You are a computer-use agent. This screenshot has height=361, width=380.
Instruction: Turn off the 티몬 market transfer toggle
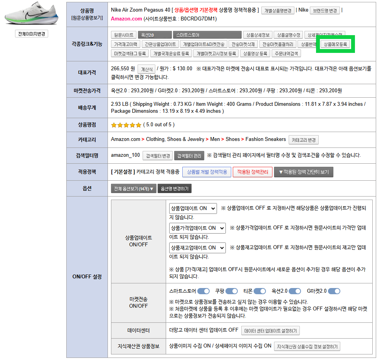pyautogui.click(x=260, y=291)
